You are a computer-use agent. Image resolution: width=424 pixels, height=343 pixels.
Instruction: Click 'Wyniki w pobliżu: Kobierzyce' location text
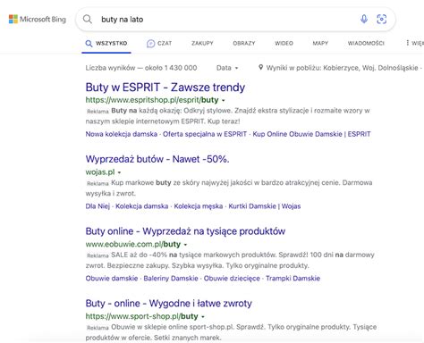click(342, 68)
